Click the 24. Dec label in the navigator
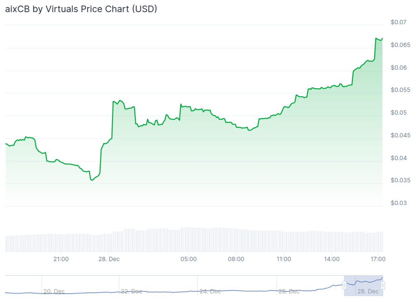416x303 pixels. (210, 291)
